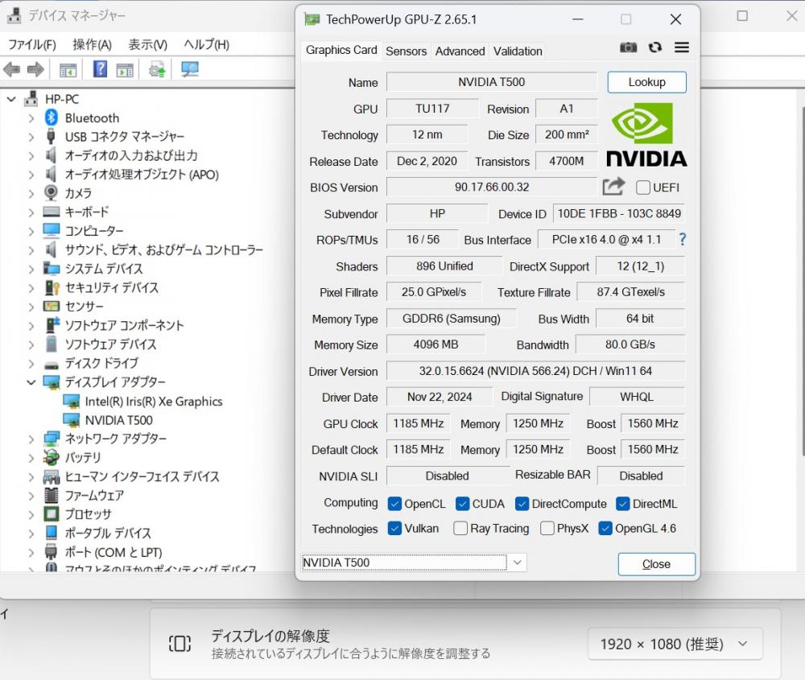Click the セキュリティ デバイス icon

[52, 287]
